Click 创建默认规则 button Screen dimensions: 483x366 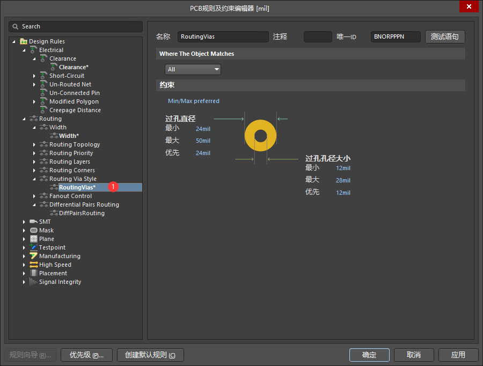click(x=150, y=355)
